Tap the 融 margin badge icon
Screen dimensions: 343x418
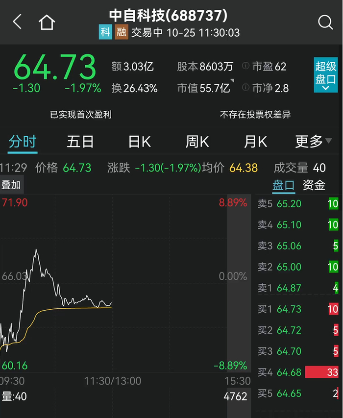121,32
